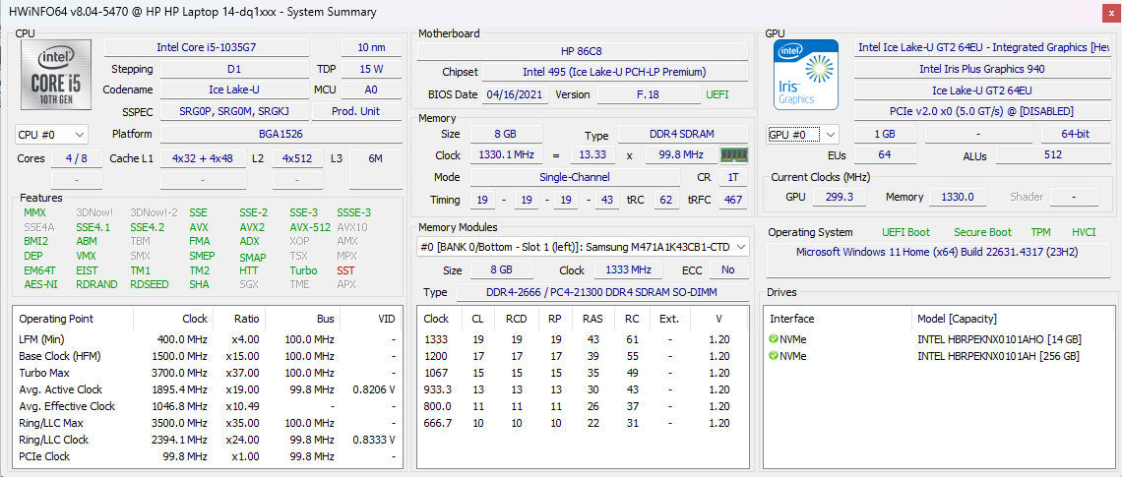Click the 1 GB GPU memory value
Screen dimensions: 1122x477
pyautogui.click(x=885, y=134)
